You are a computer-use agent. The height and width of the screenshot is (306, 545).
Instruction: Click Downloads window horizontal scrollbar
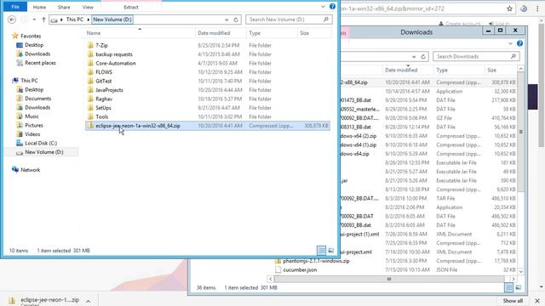coord(389,279)
